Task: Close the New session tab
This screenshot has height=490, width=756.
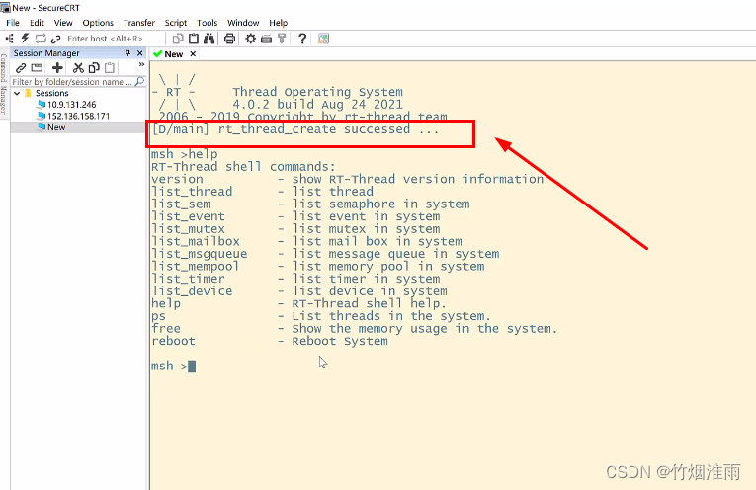Action: [x=193, y=54]
